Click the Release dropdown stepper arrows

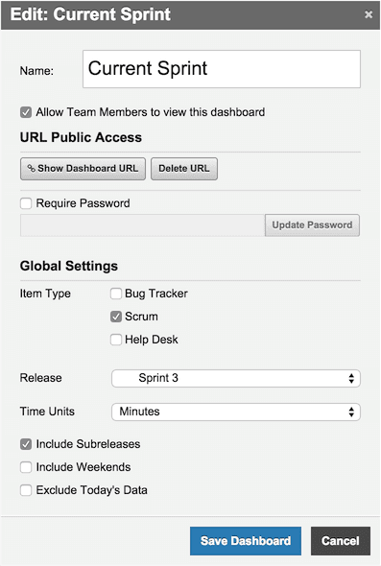351,378
